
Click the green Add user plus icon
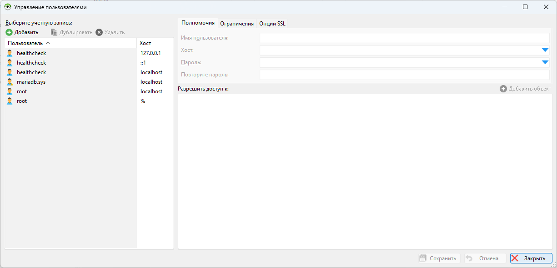[9, 32]
